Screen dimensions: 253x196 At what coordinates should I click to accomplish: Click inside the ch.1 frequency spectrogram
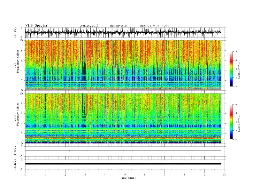point(123,65)
